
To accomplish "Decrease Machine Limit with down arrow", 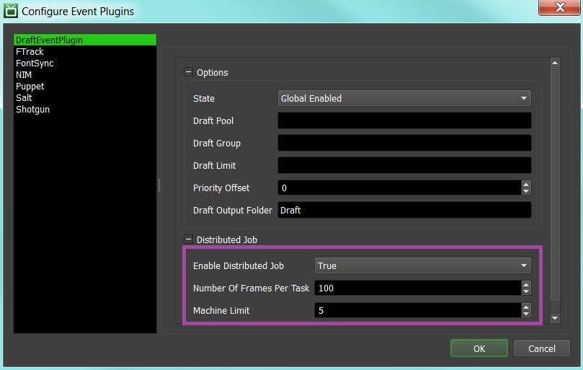I will click(x=526, y=314).
